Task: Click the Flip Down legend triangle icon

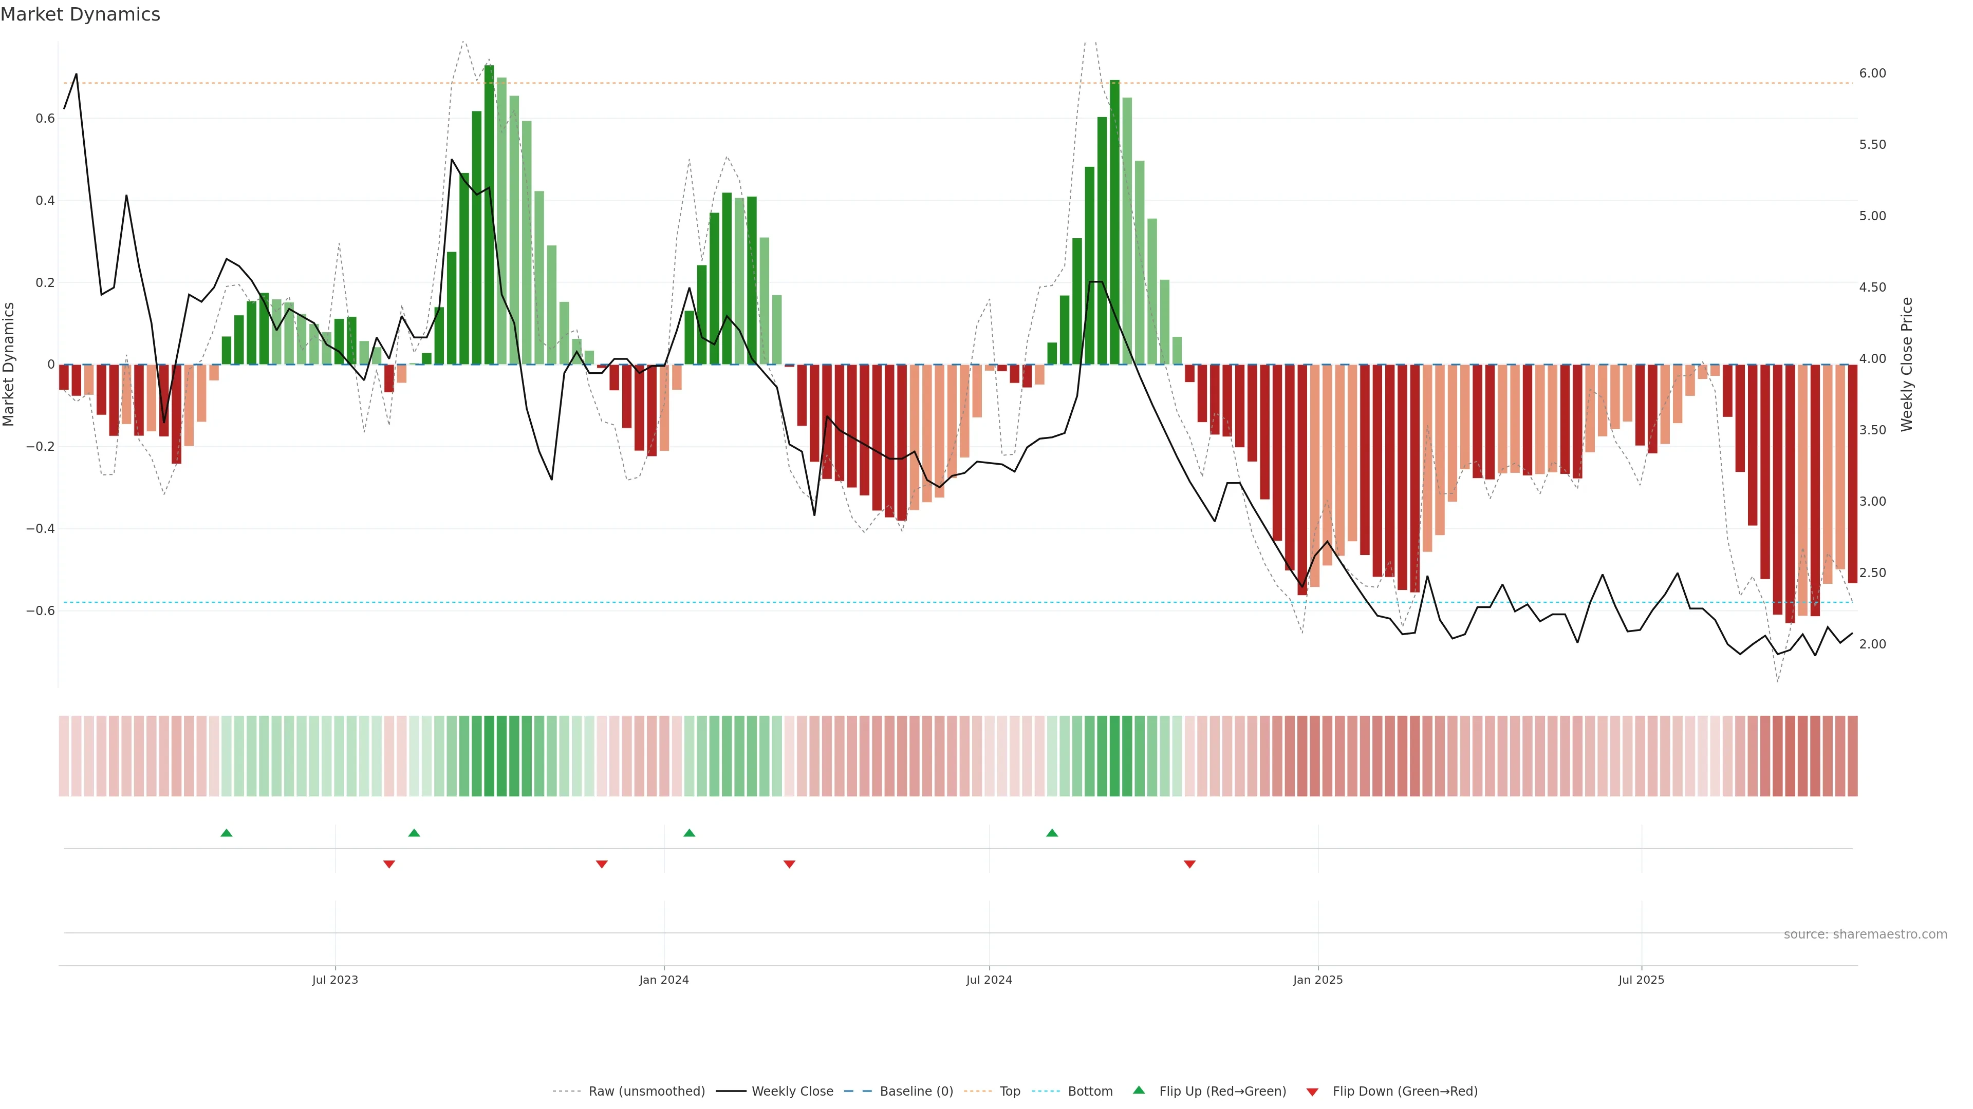Action: coord(1312,1092)
